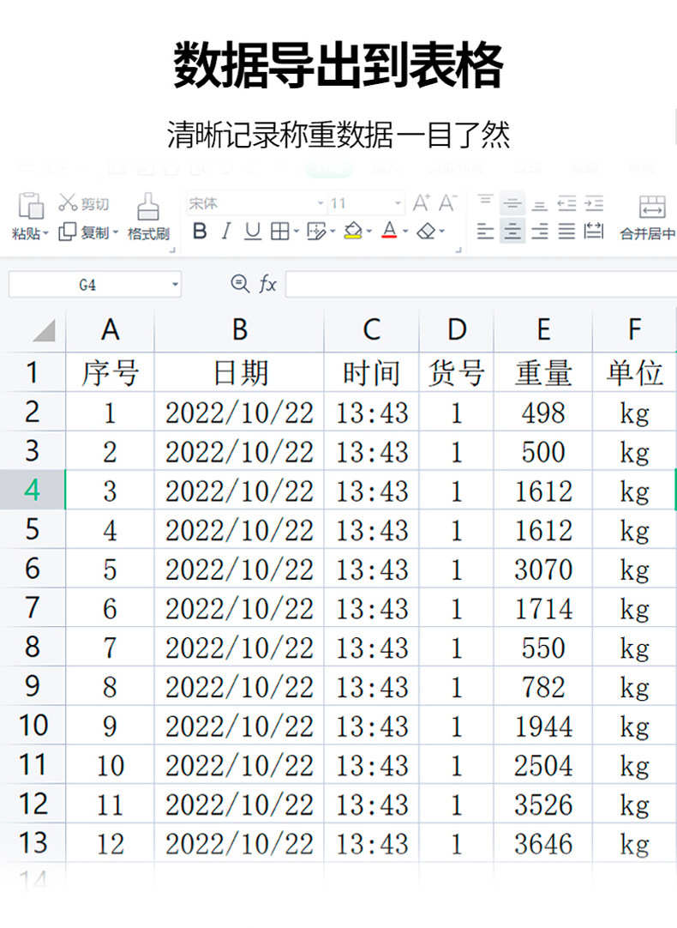Click the 剪切 cut scissors button

(83, 203)
